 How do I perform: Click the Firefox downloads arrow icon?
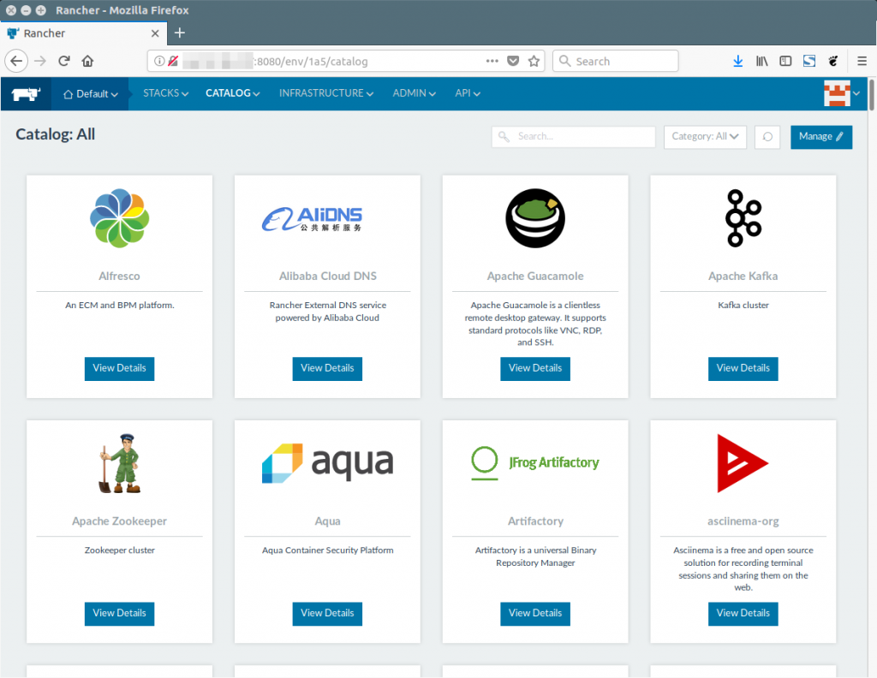click(738, 61)
